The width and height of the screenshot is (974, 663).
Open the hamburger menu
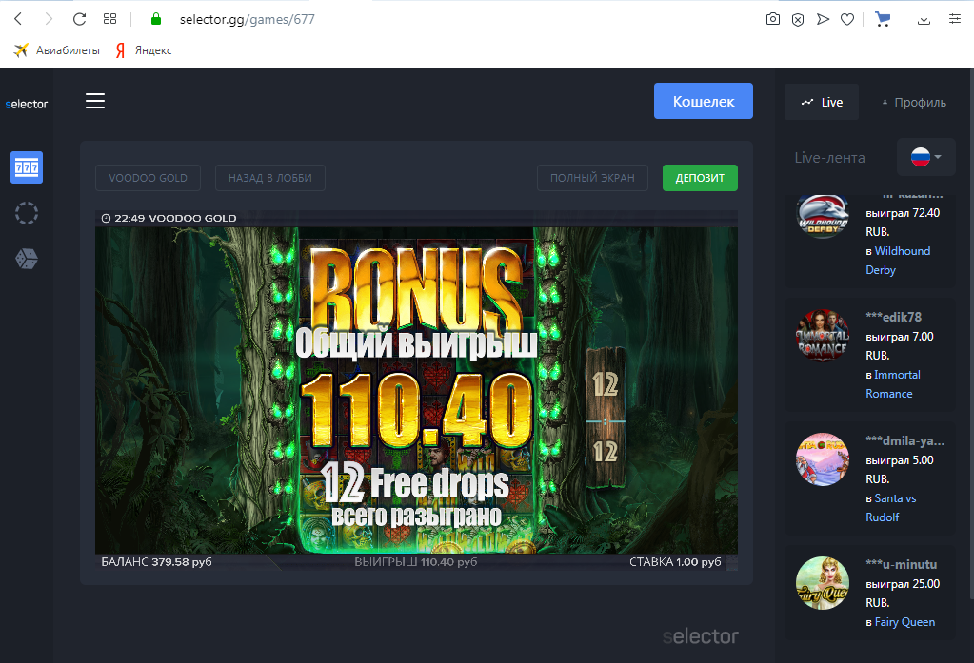pyautogui.click(x=95, y=101)
